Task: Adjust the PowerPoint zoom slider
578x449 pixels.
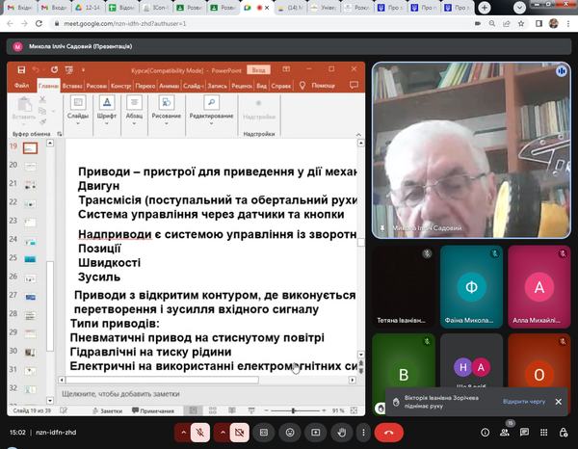Action: coord(294,410)
